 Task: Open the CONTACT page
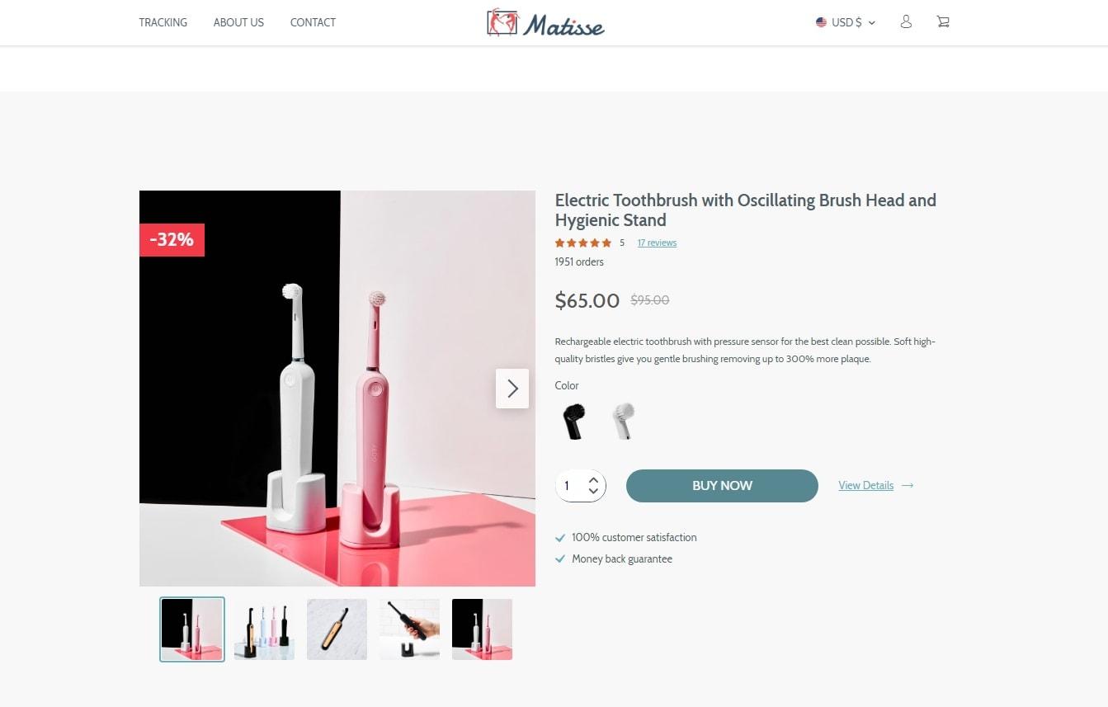click(x=313, y=22)
